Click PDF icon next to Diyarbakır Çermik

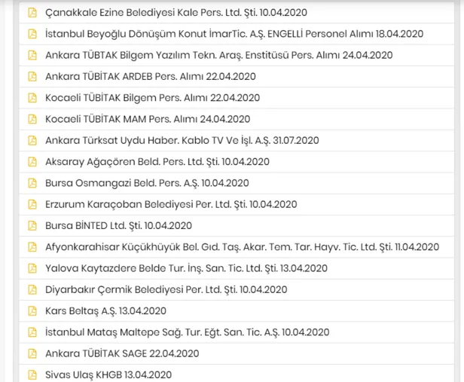pyautogui.click(x=32, y=289)
